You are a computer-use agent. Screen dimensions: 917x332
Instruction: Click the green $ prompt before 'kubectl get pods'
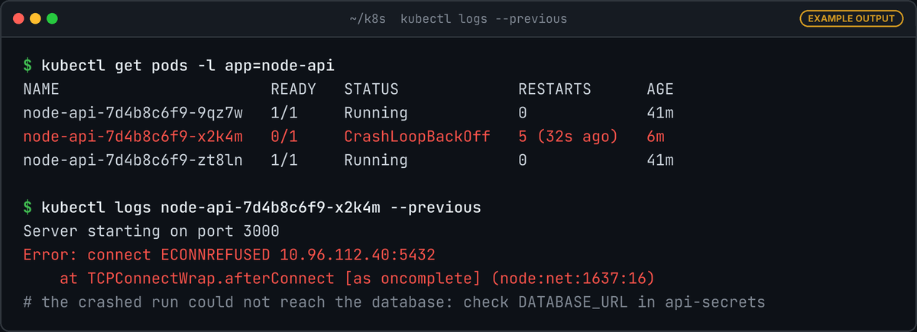pos(28,66)
